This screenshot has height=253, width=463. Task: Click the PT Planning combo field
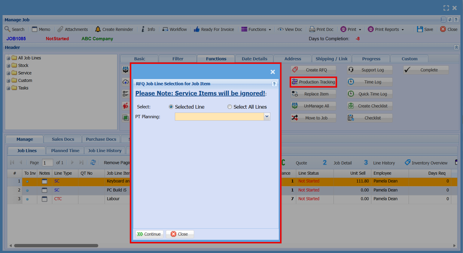click(219, 116)
